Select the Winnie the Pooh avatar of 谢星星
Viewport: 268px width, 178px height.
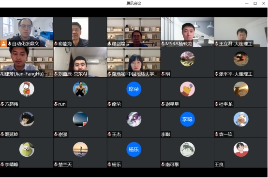187,89
